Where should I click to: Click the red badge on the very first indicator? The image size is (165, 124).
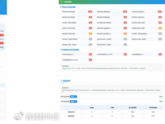tap(90, 12)
